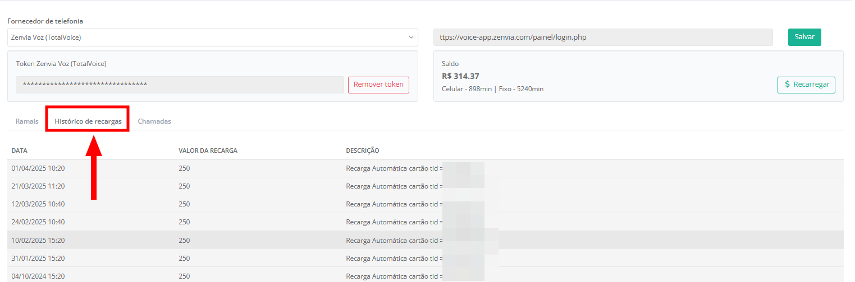Click the DESCRIÇÃO column header
This screenshot has width=855, height=282.
pyautogui.click(x=363, y=151)
